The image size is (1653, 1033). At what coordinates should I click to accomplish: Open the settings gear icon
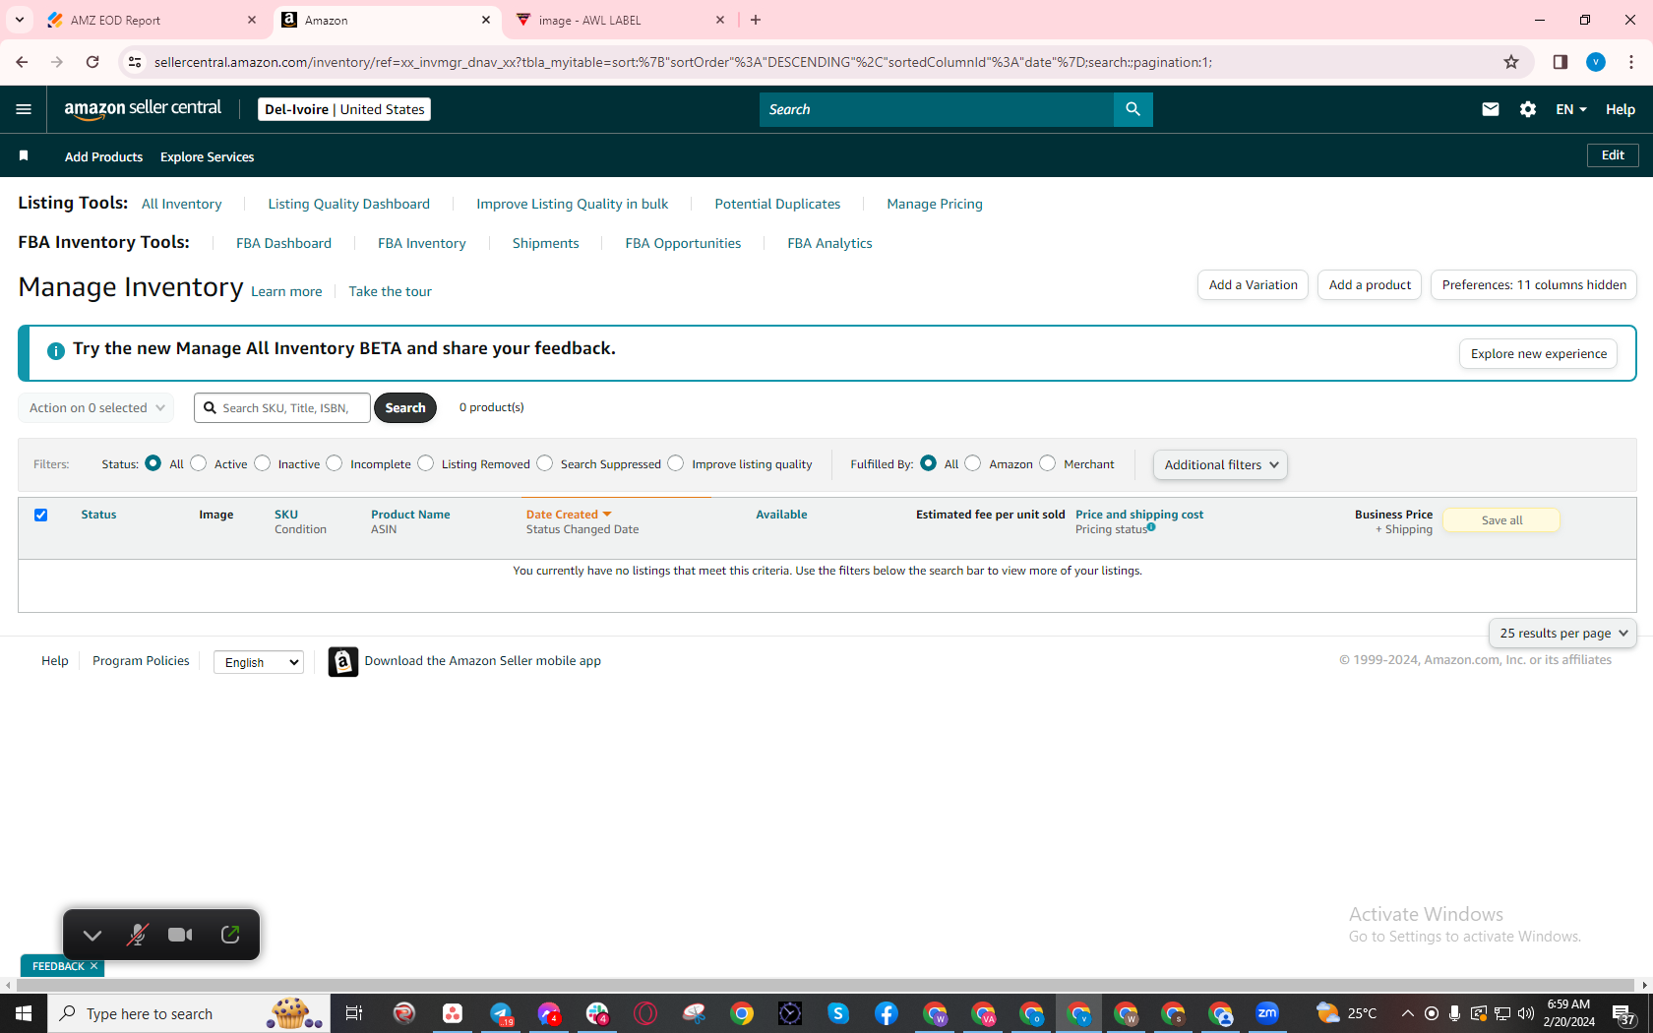[1528, 109]
